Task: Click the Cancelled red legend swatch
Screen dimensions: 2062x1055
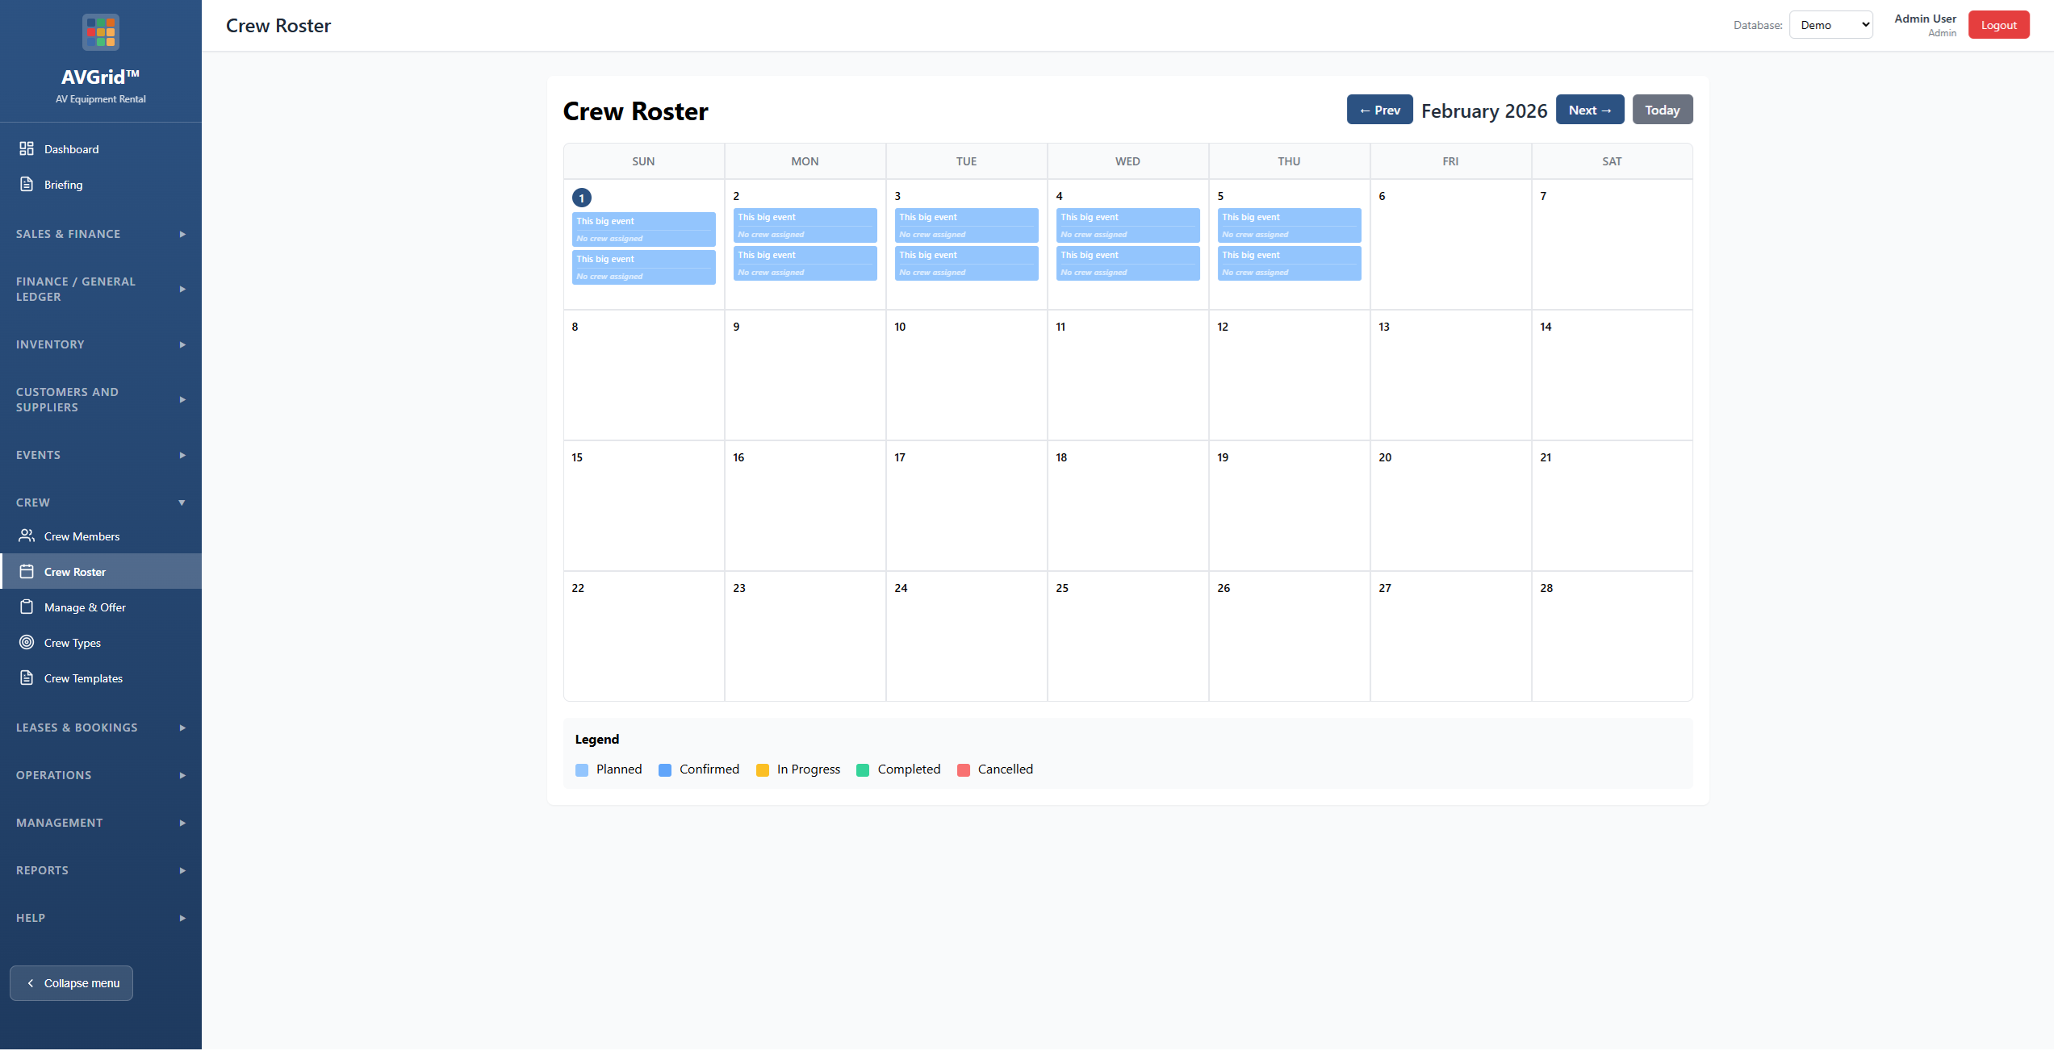Action: pos(963,770)
